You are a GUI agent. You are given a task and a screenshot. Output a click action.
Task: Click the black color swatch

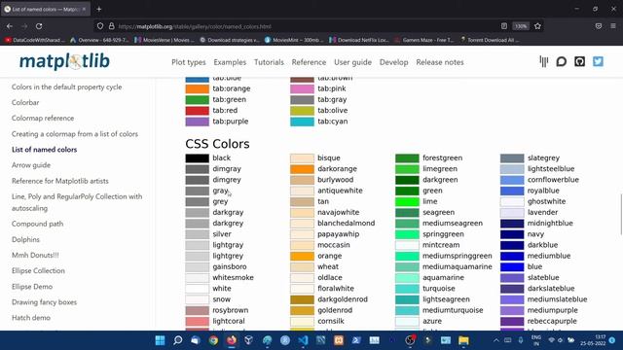pos(197,157)
